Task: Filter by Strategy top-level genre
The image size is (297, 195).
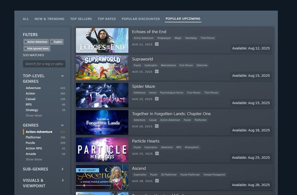Action: pos(32,110)
